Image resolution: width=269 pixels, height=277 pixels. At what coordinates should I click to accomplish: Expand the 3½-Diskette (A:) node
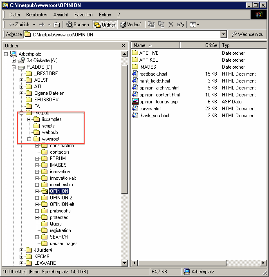click(x=13, y=60)
